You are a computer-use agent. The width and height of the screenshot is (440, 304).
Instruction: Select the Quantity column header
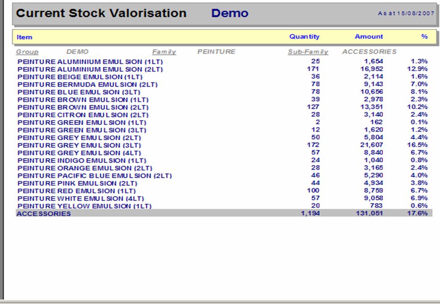point(304,37)
